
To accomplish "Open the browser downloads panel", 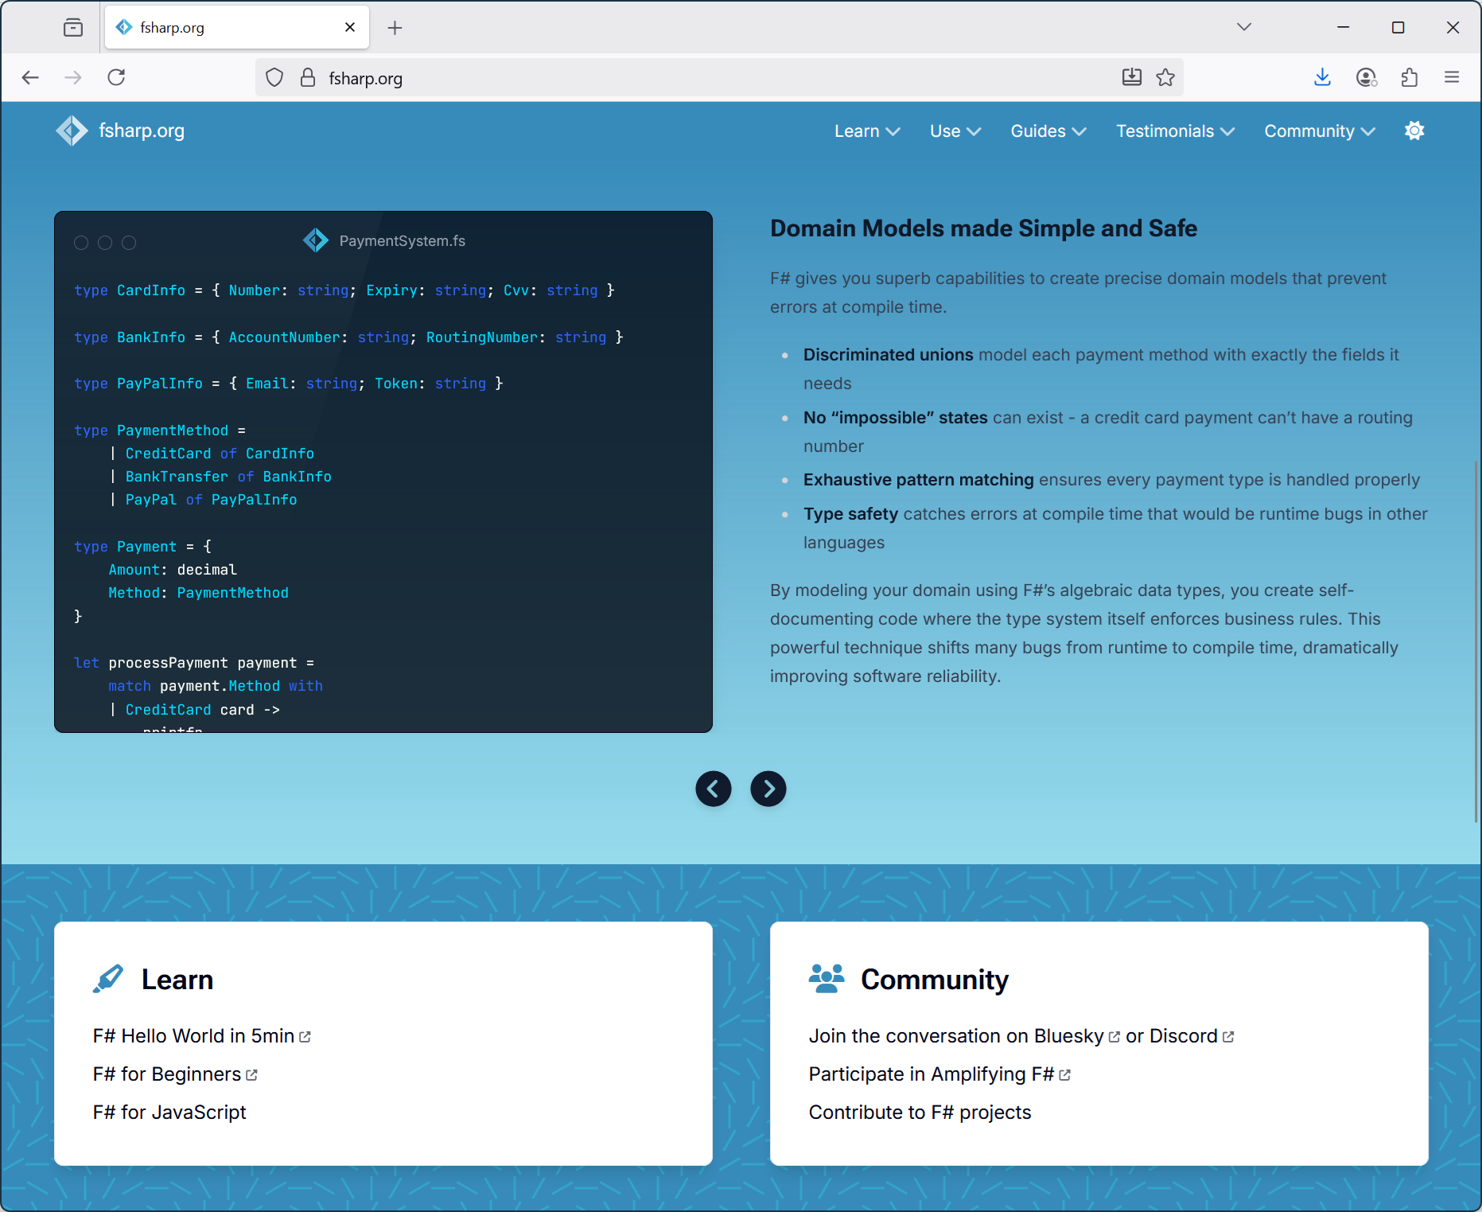I will pyautogui.click(x=1322, y=77).
